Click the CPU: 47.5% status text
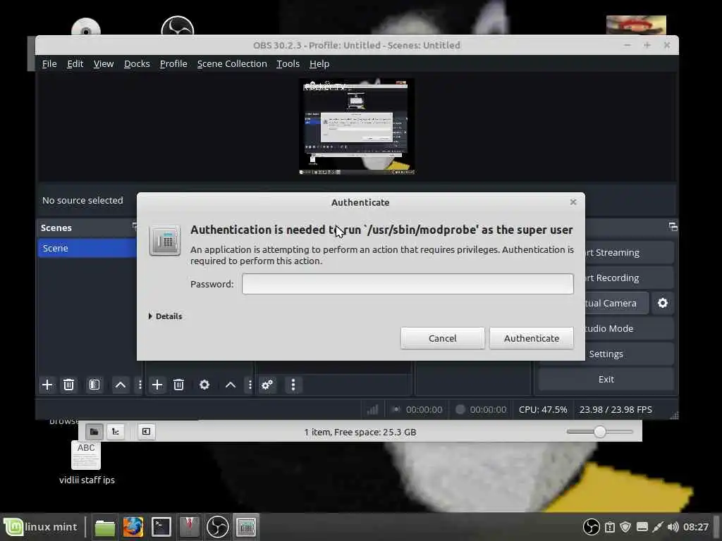Image resolution: width=722 pixels, height=541 pixels. coord(543,409)
